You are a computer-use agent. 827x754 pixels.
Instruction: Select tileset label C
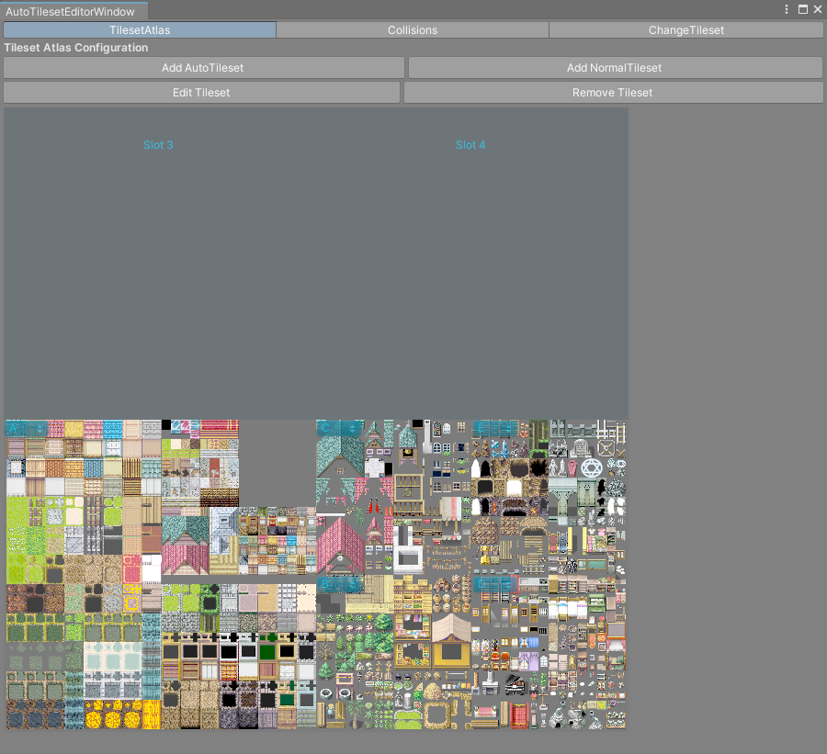[x=325, y=428]
